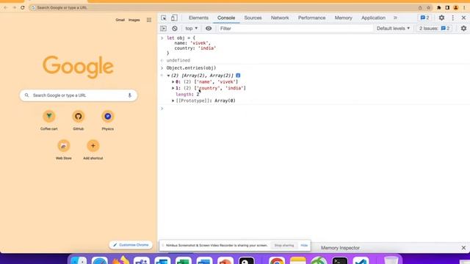Expand the [[Prototype]]: Array(0) row
This screenshot has height=264, width=470.
pos(173,100)
